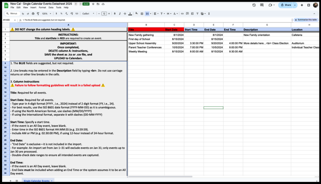Activate the paint format tool

38,14
